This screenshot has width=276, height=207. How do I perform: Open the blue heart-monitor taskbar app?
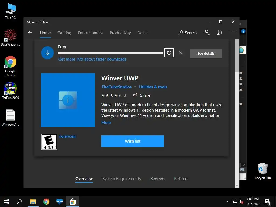[x=60, y=202]
